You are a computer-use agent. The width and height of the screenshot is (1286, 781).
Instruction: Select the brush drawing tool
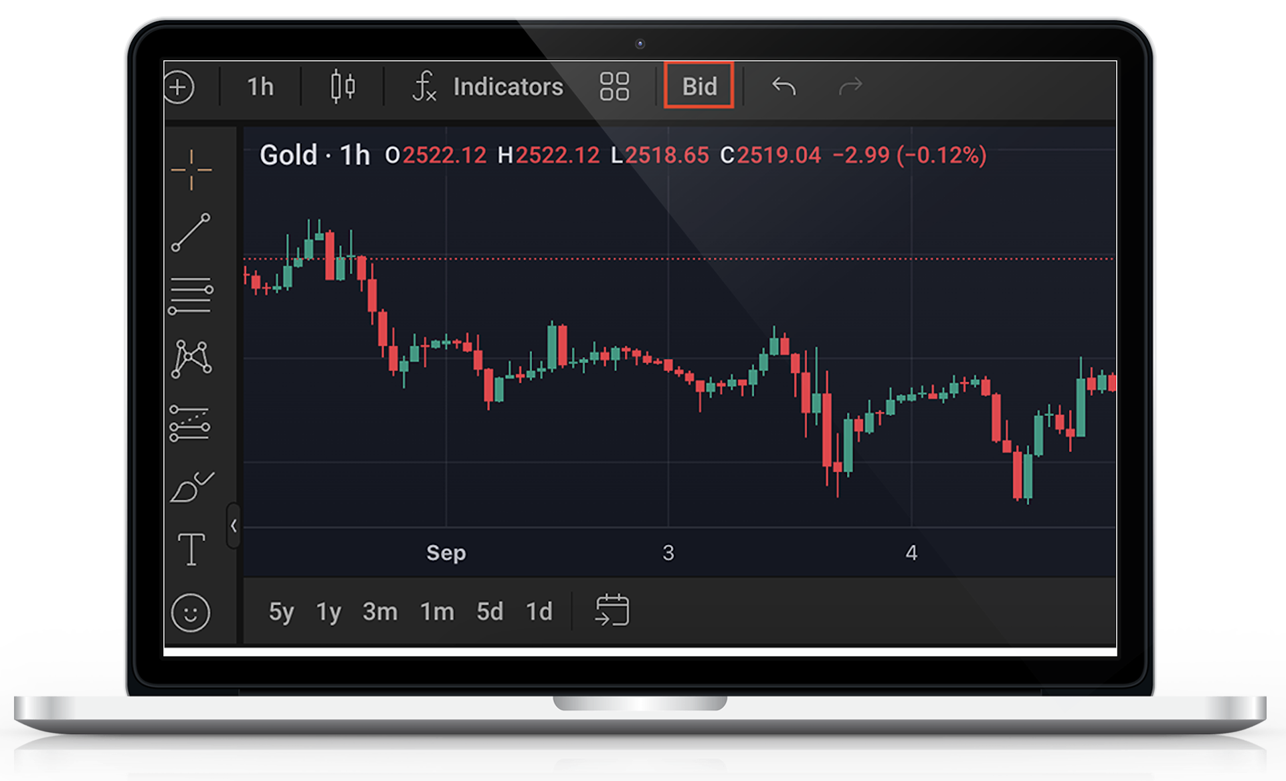pos(191,487)
